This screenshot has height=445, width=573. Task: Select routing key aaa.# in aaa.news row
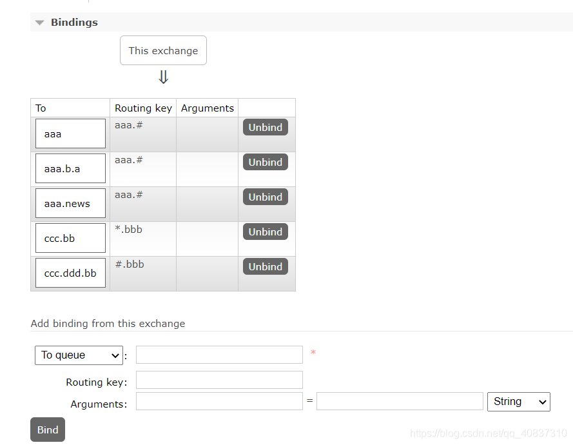(x=129, y=195)
